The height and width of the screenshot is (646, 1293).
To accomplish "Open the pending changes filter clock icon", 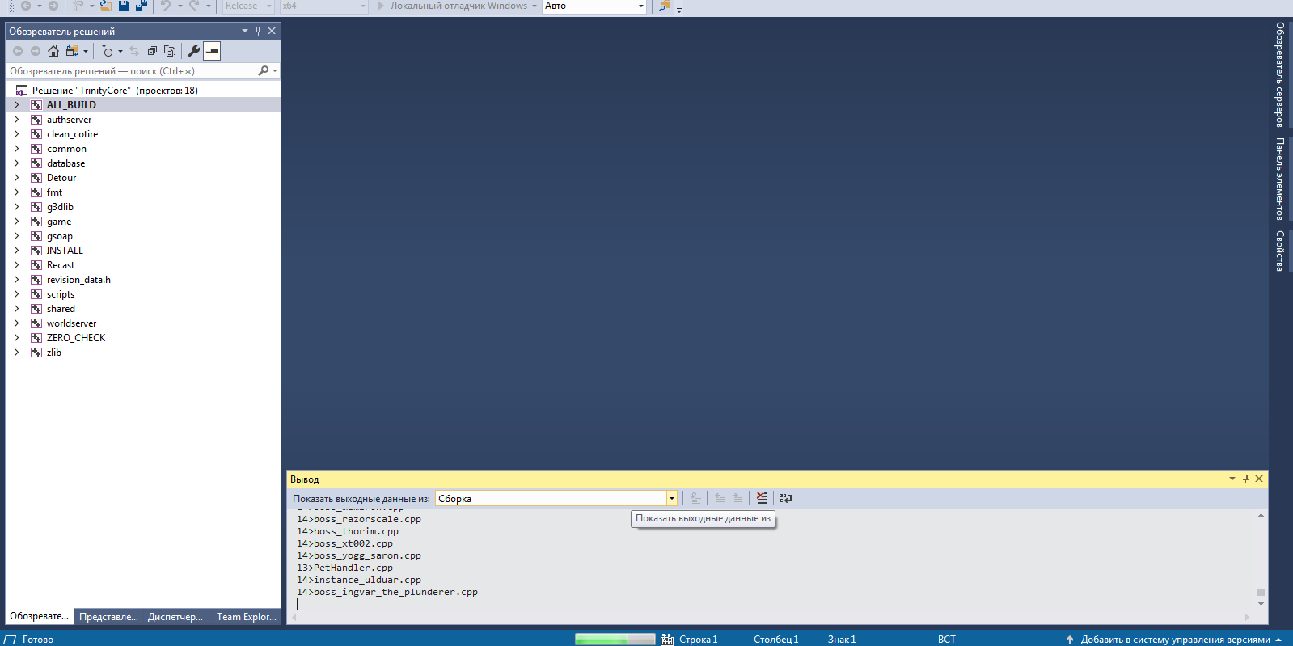I will pyautogui.click(x=108, y=51).
